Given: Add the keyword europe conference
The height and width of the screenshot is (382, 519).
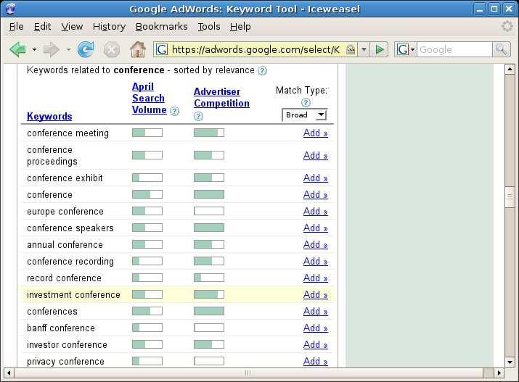Looking at the screenshot, I should pos(316,211).
